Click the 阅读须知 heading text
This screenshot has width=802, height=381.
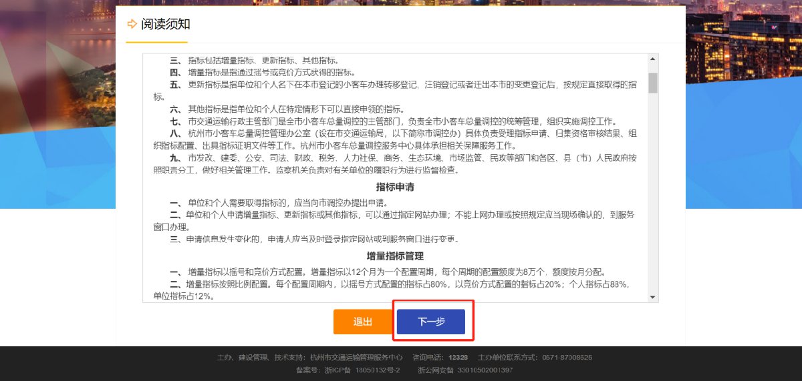pyautogui.click(x=166, y=24)
